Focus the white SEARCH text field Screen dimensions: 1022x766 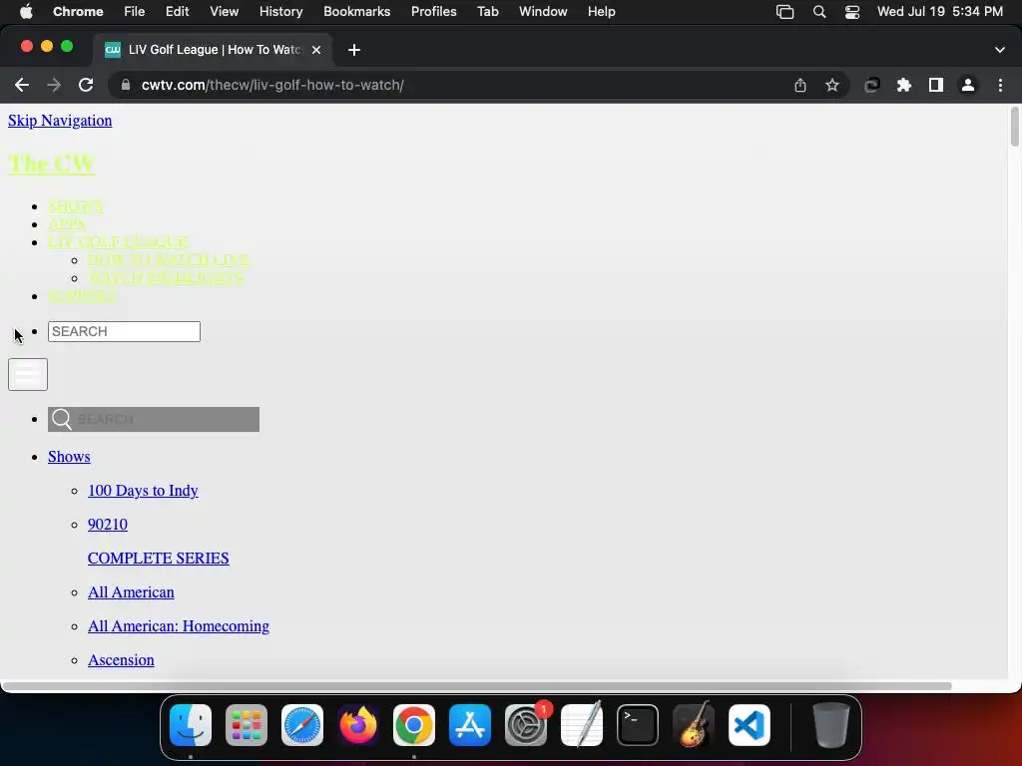click(124, 331)
